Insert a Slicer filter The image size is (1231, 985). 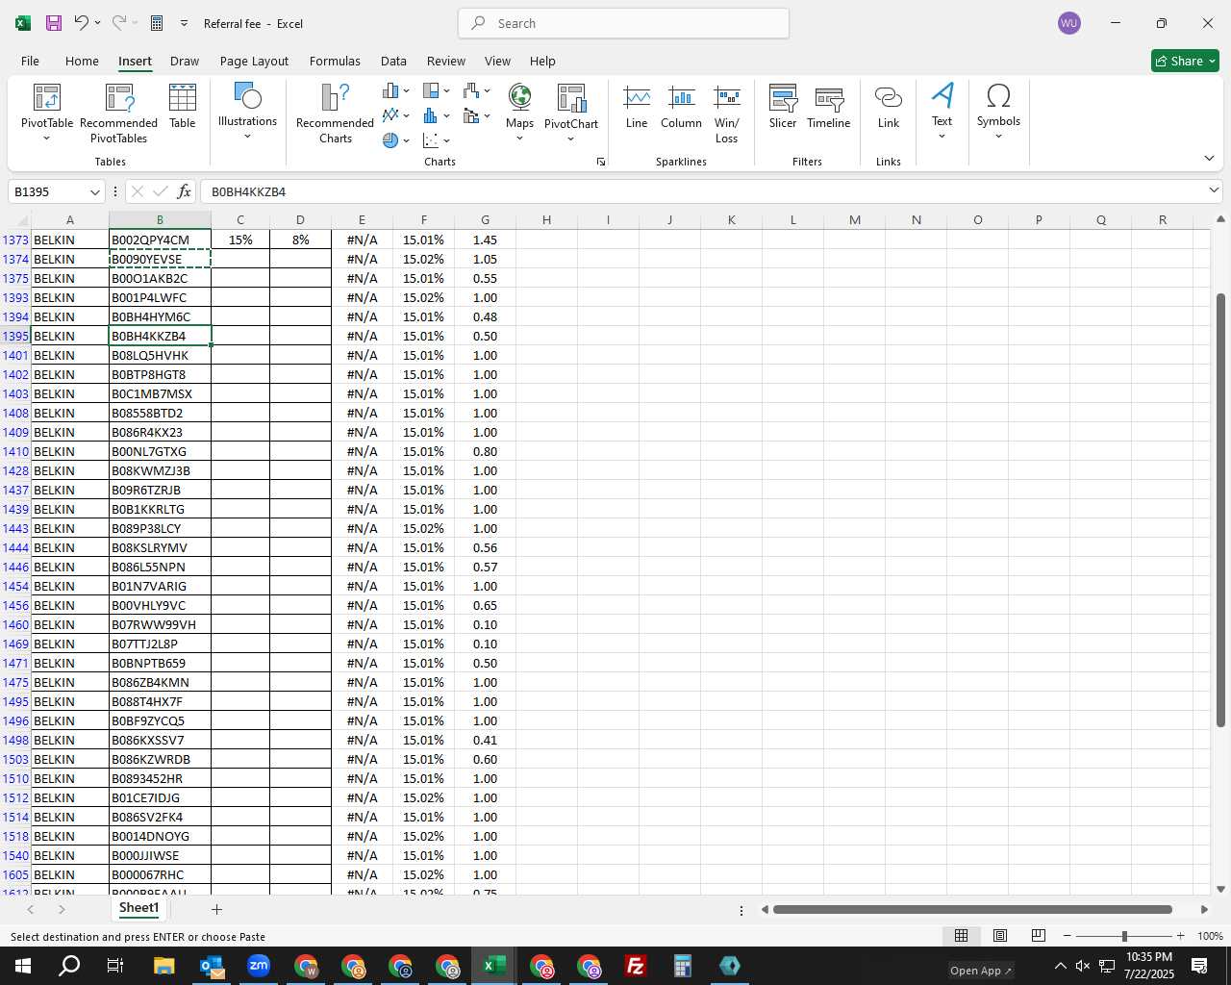[x=783, y=107]
